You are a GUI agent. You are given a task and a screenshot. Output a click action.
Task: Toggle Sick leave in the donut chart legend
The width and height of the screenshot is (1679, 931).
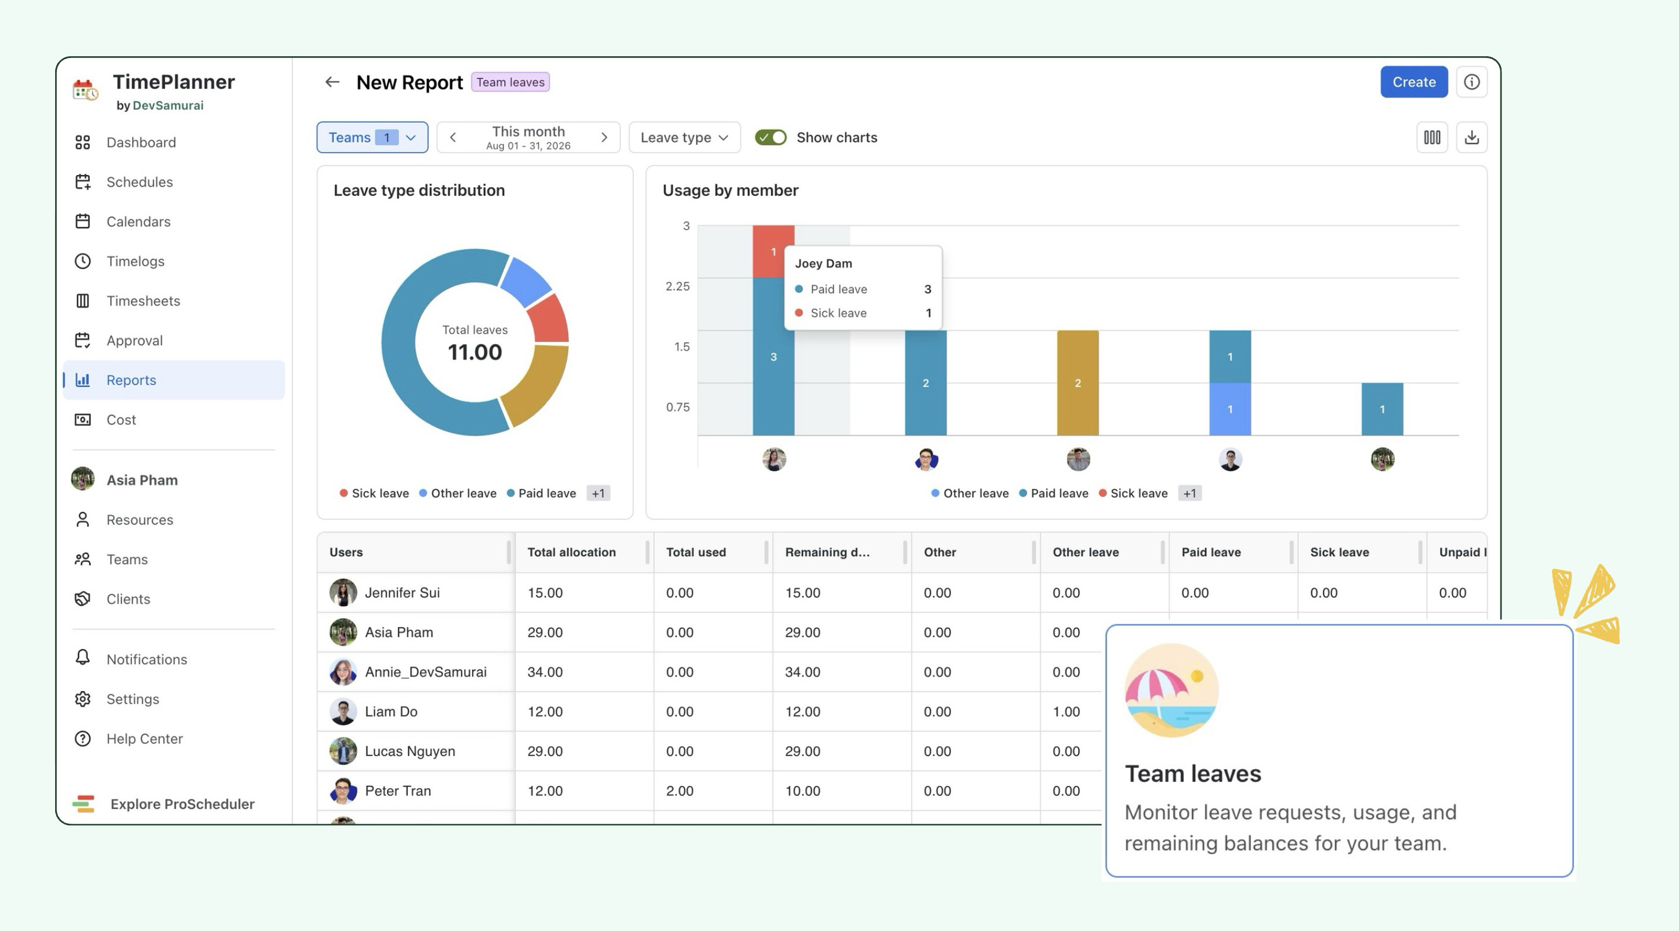(374, 493)
